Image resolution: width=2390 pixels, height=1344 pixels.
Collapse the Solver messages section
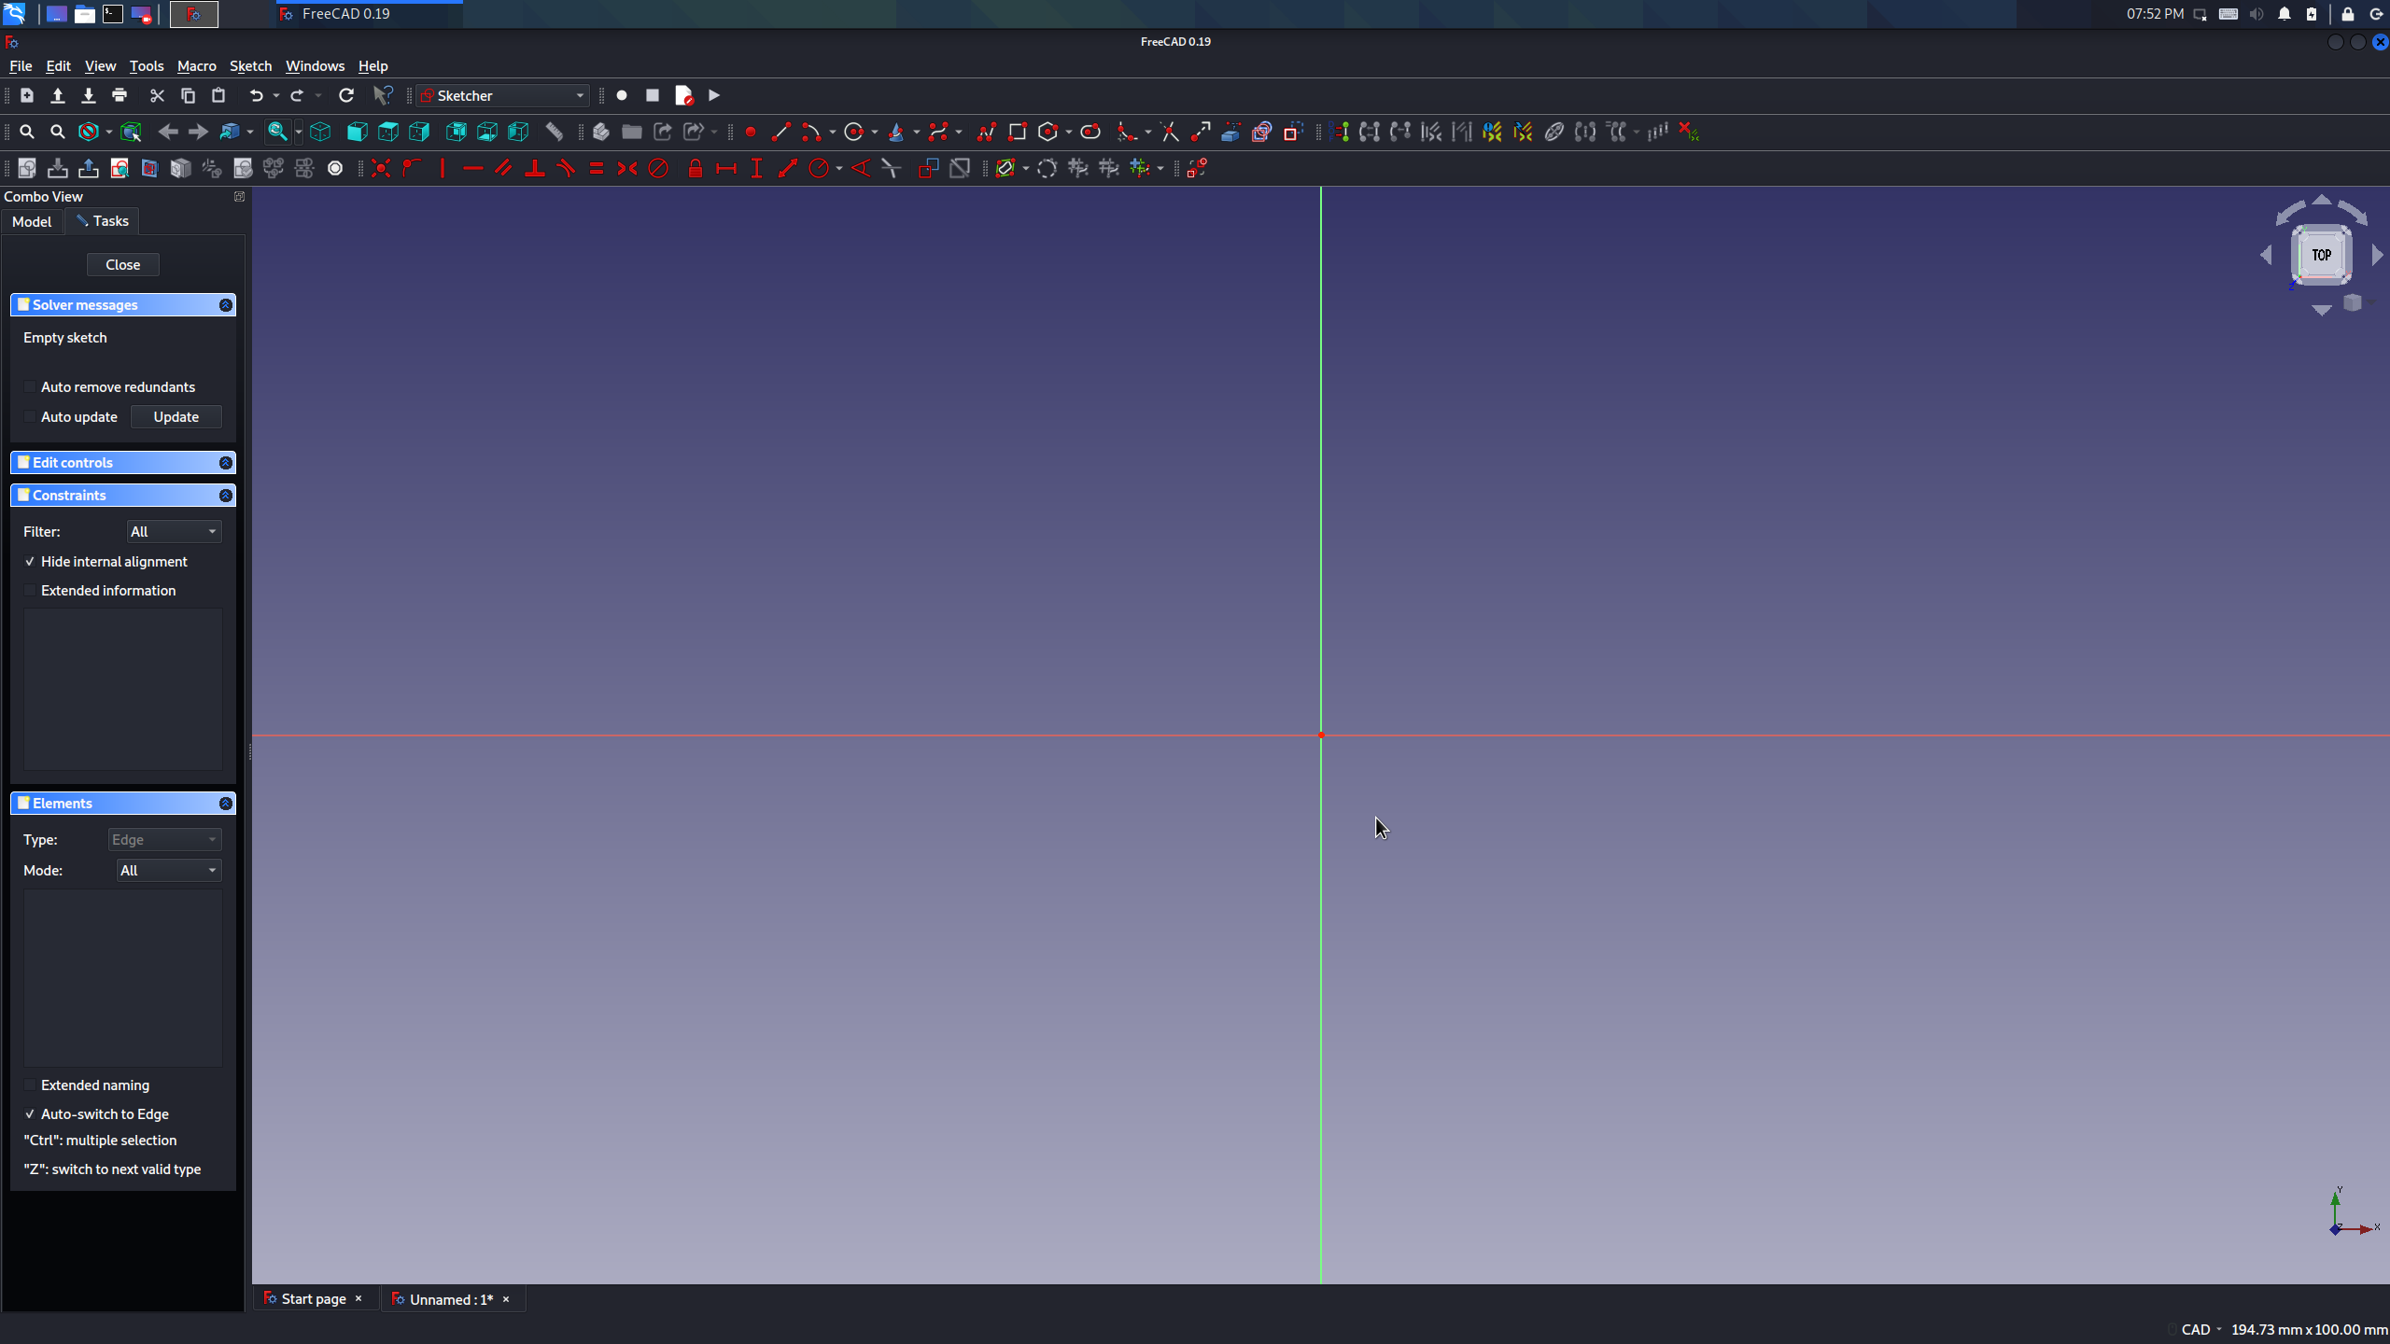click(225, 305)
